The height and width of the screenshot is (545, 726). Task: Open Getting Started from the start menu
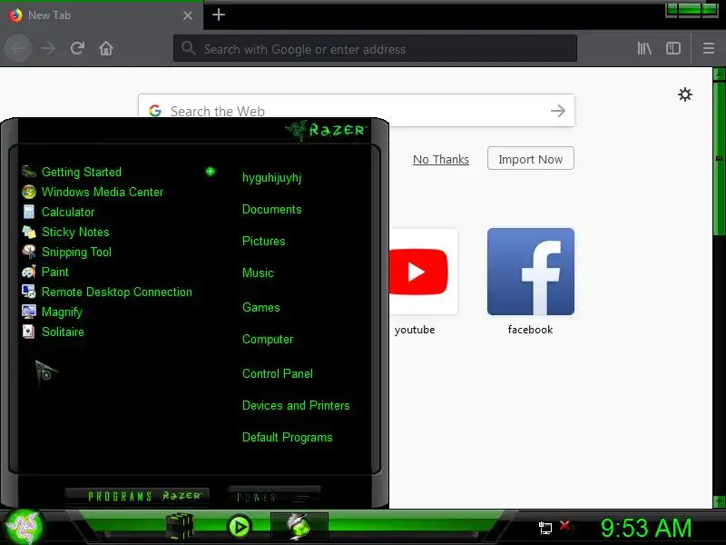click(x=82, y=172)
